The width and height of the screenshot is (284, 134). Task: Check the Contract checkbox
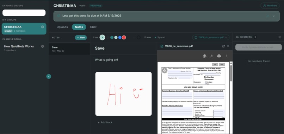205,82
